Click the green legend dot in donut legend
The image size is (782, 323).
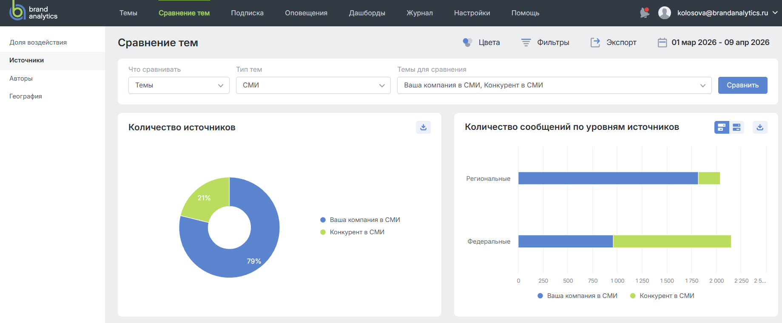coord(323,232)
